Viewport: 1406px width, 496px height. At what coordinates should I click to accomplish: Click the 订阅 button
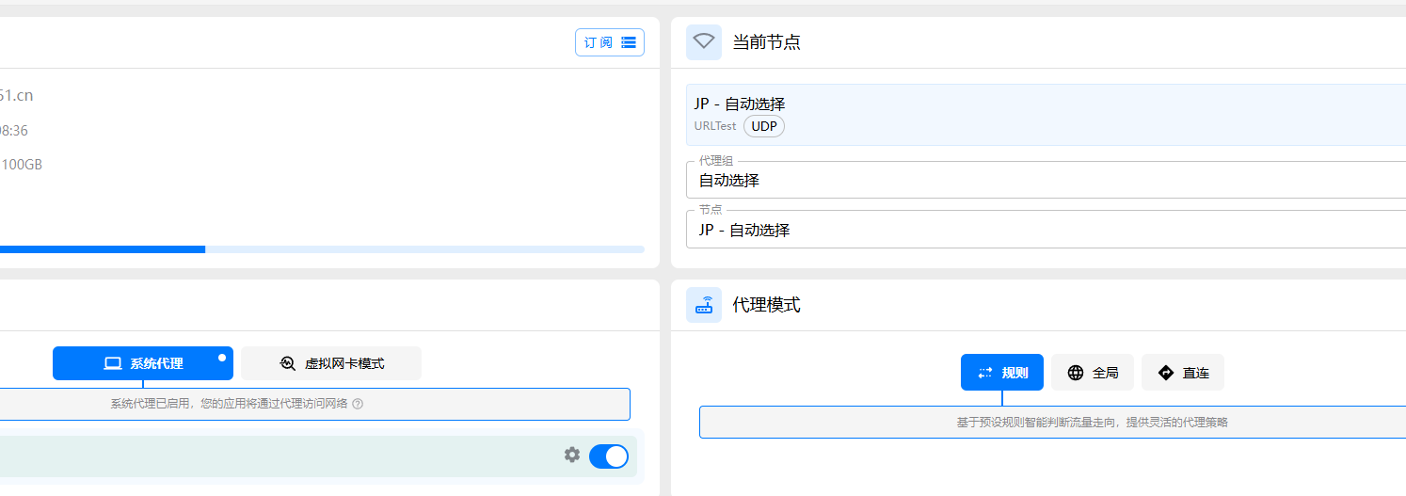coord(610,42)
